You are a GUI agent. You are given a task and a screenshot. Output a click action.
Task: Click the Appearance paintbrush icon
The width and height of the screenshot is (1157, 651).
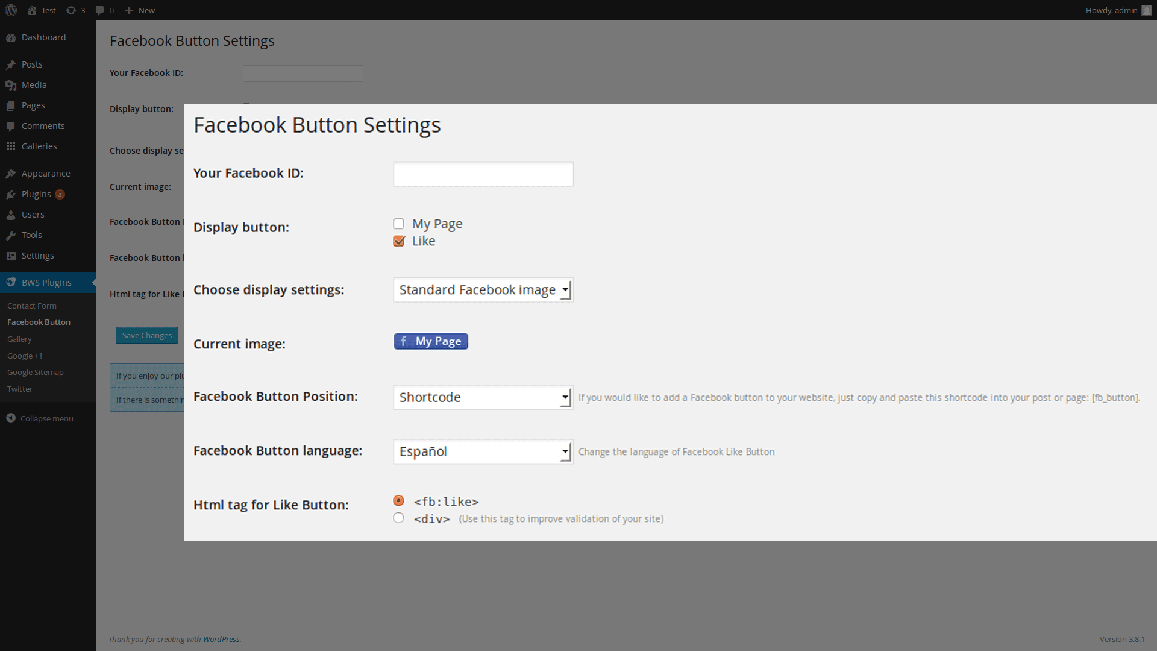[x=11, y=174]
